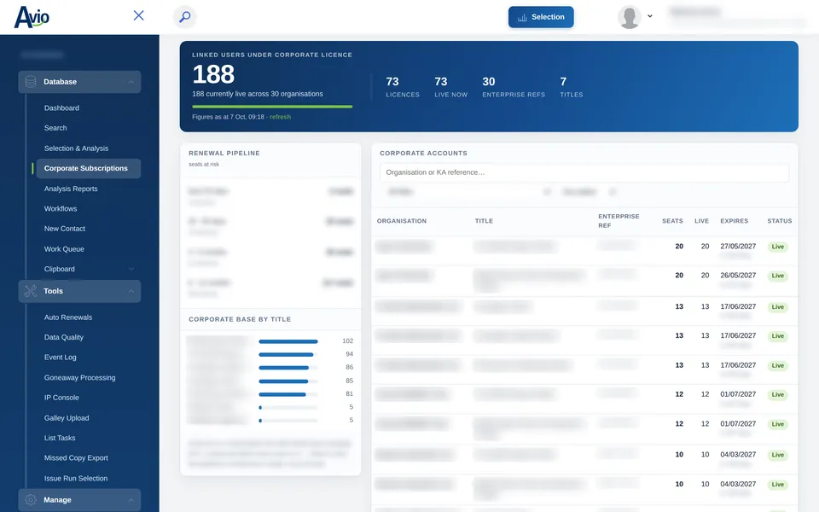The width and height of the screenshot is (819, 512).
Task: Click the Manage gear icon
Action: click(x=31, y=500)
